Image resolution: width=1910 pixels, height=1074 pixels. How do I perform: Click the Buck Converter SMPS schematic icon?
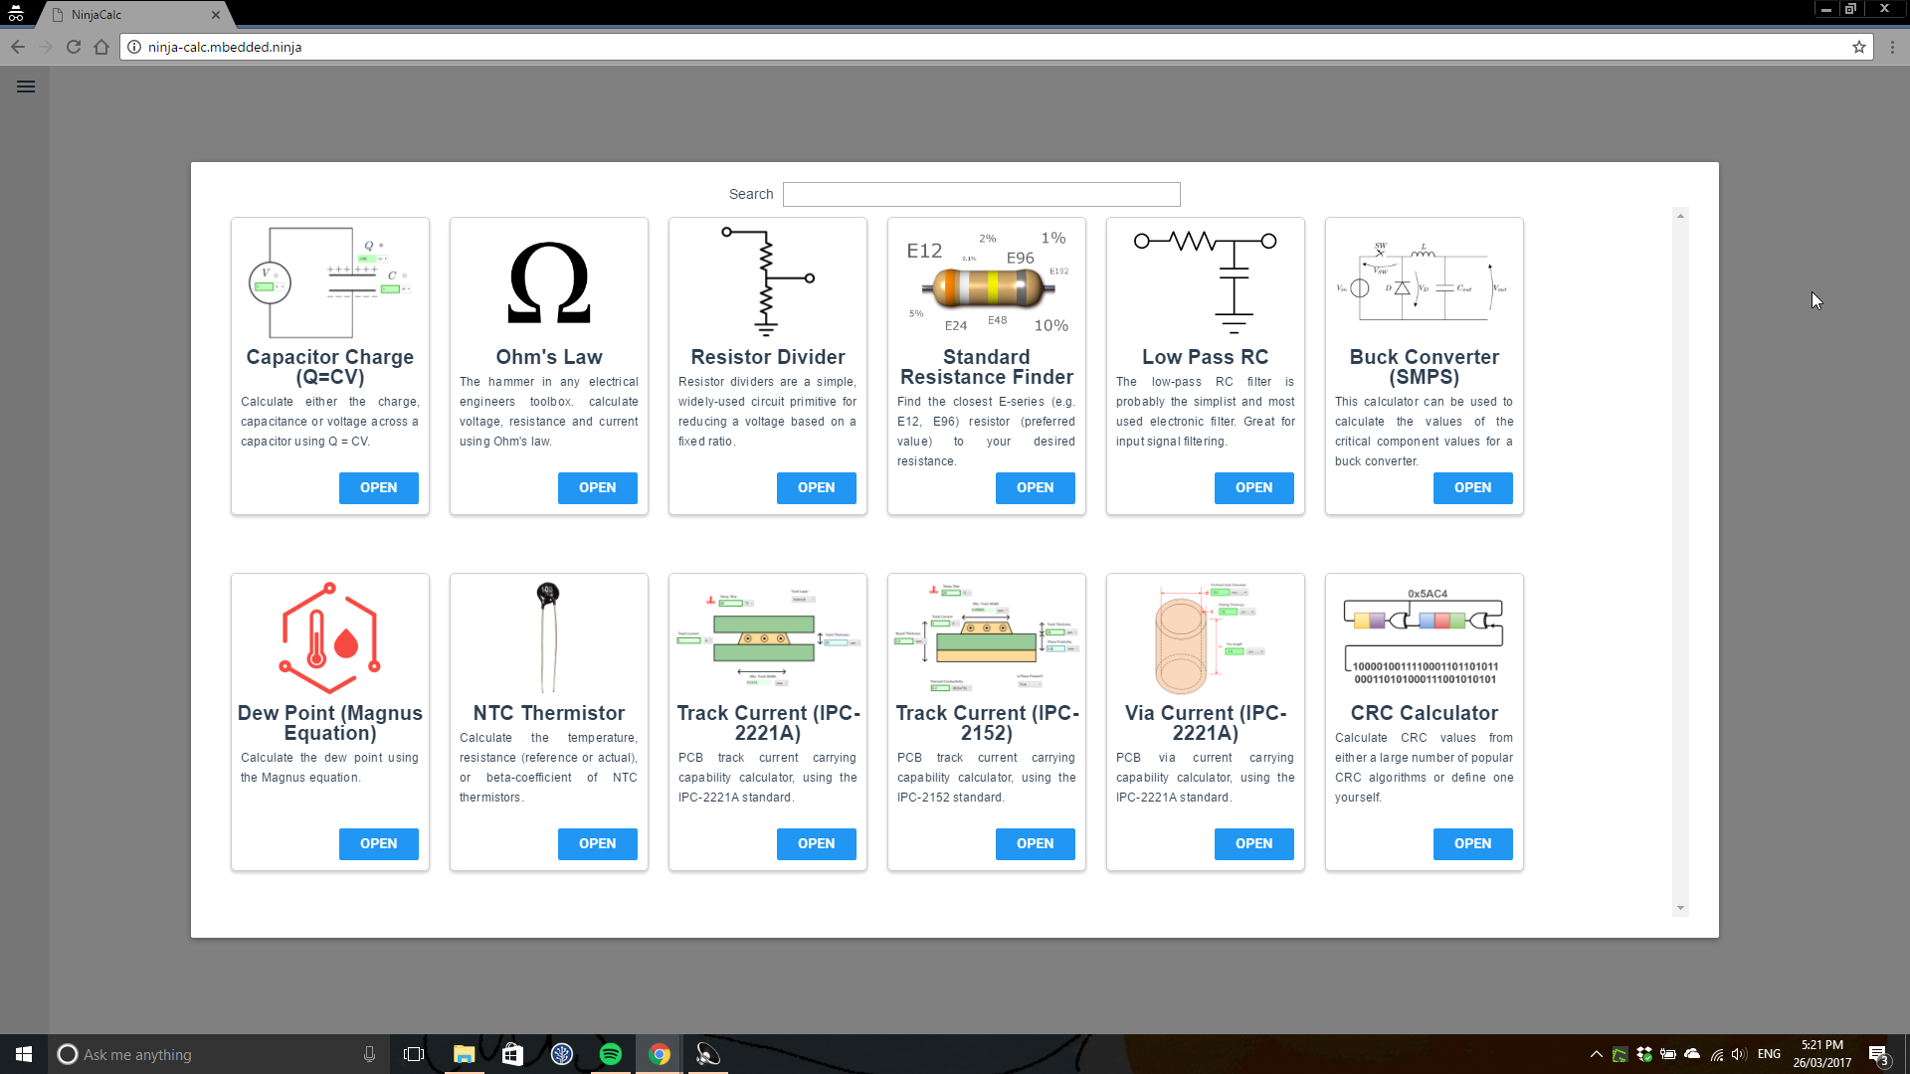[x=1424, y=281]
